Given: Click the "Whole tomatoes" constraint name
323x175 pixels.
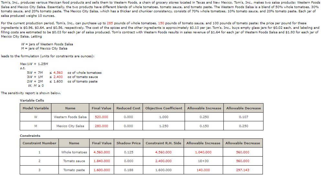Looking at the screenshot, I should coord(74,152).
